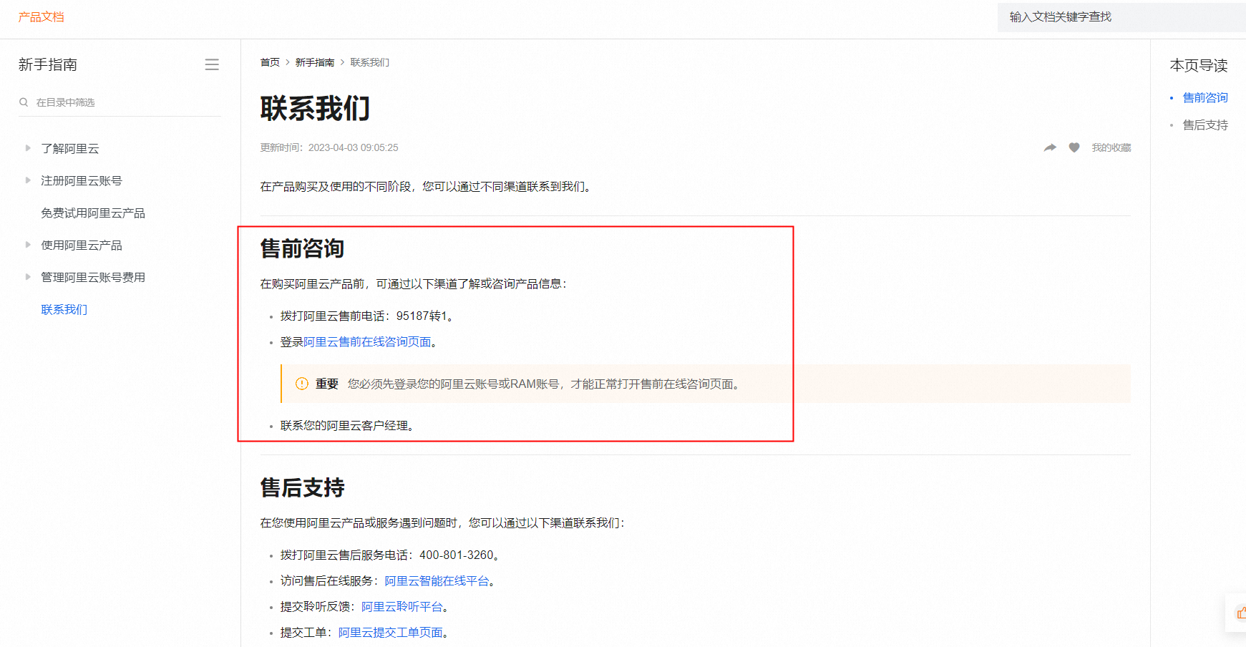
Task: Open 注册阿里云账号 in the sidebar
Action: pyautogui.click(x=82, y=180)
